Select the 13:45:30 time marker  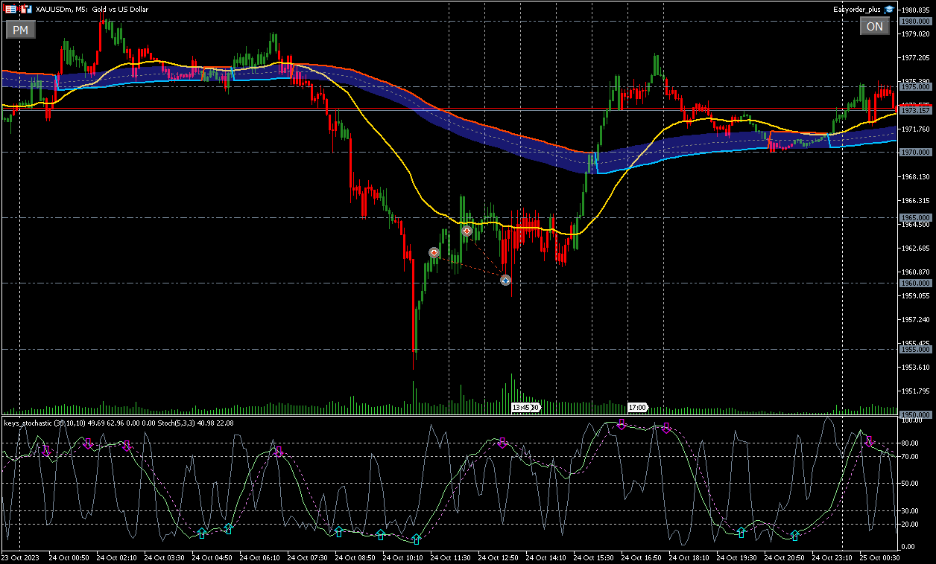tap(525, 408)
